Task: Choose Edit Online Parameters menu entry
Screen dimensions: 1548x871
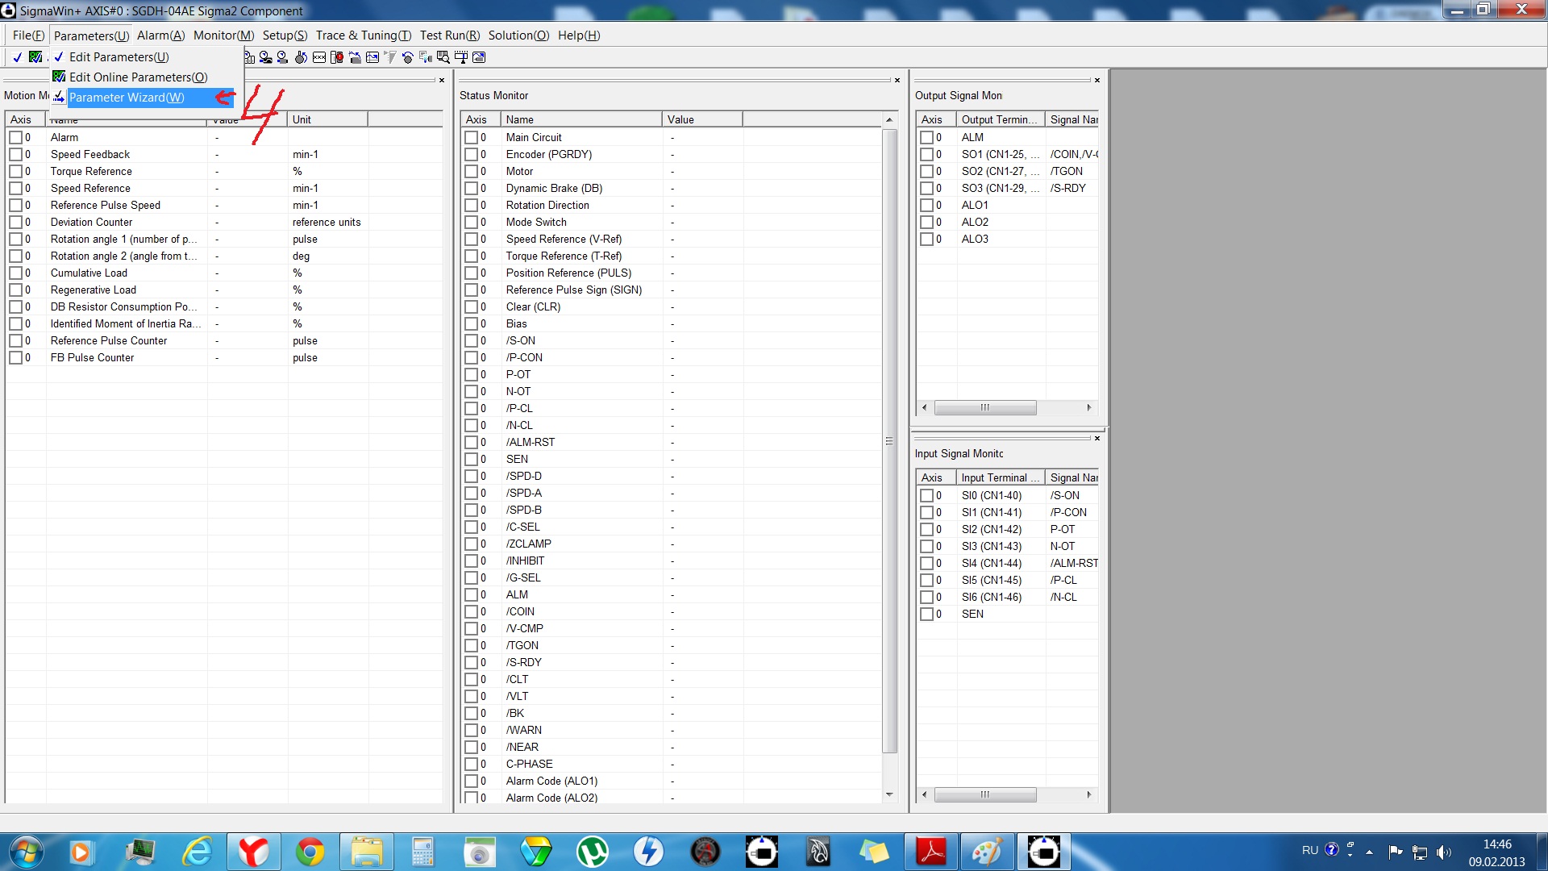Action: [138, 77]
